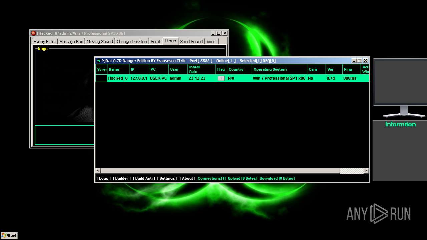Click the Win 7 Professional SP1 x86 cell
Viewport: 427px width, 240px height.
click(279, 78)
